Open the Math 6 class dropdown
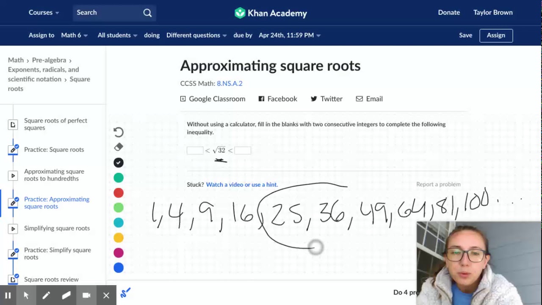Viewport: 542px width, 305px height. tap(75, 35)
